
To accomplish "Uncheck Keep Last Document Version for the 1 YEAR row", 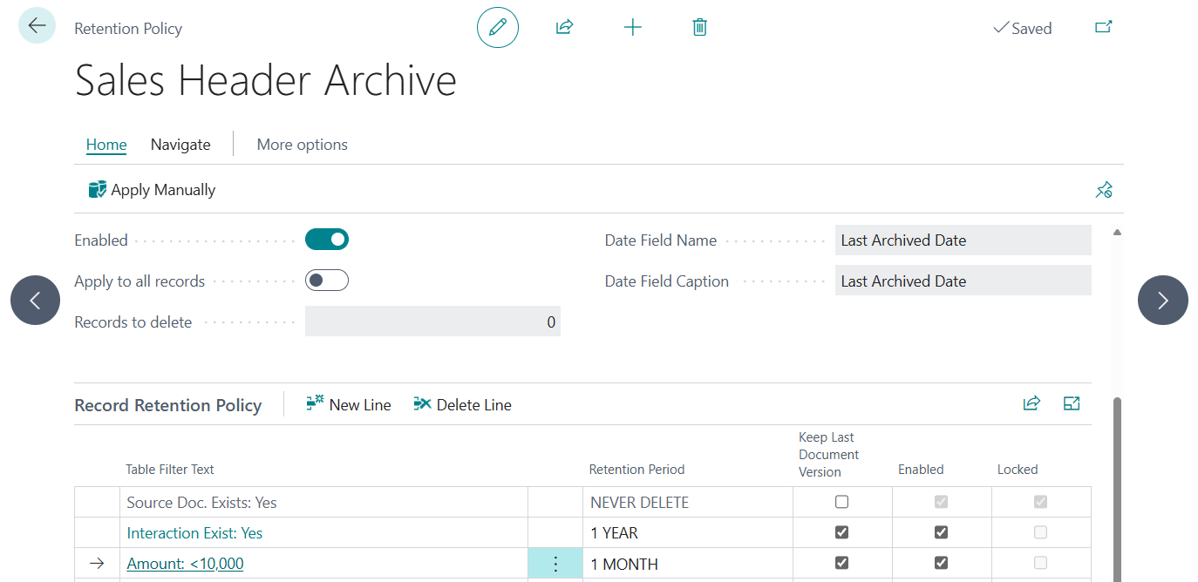I will 841,531.
